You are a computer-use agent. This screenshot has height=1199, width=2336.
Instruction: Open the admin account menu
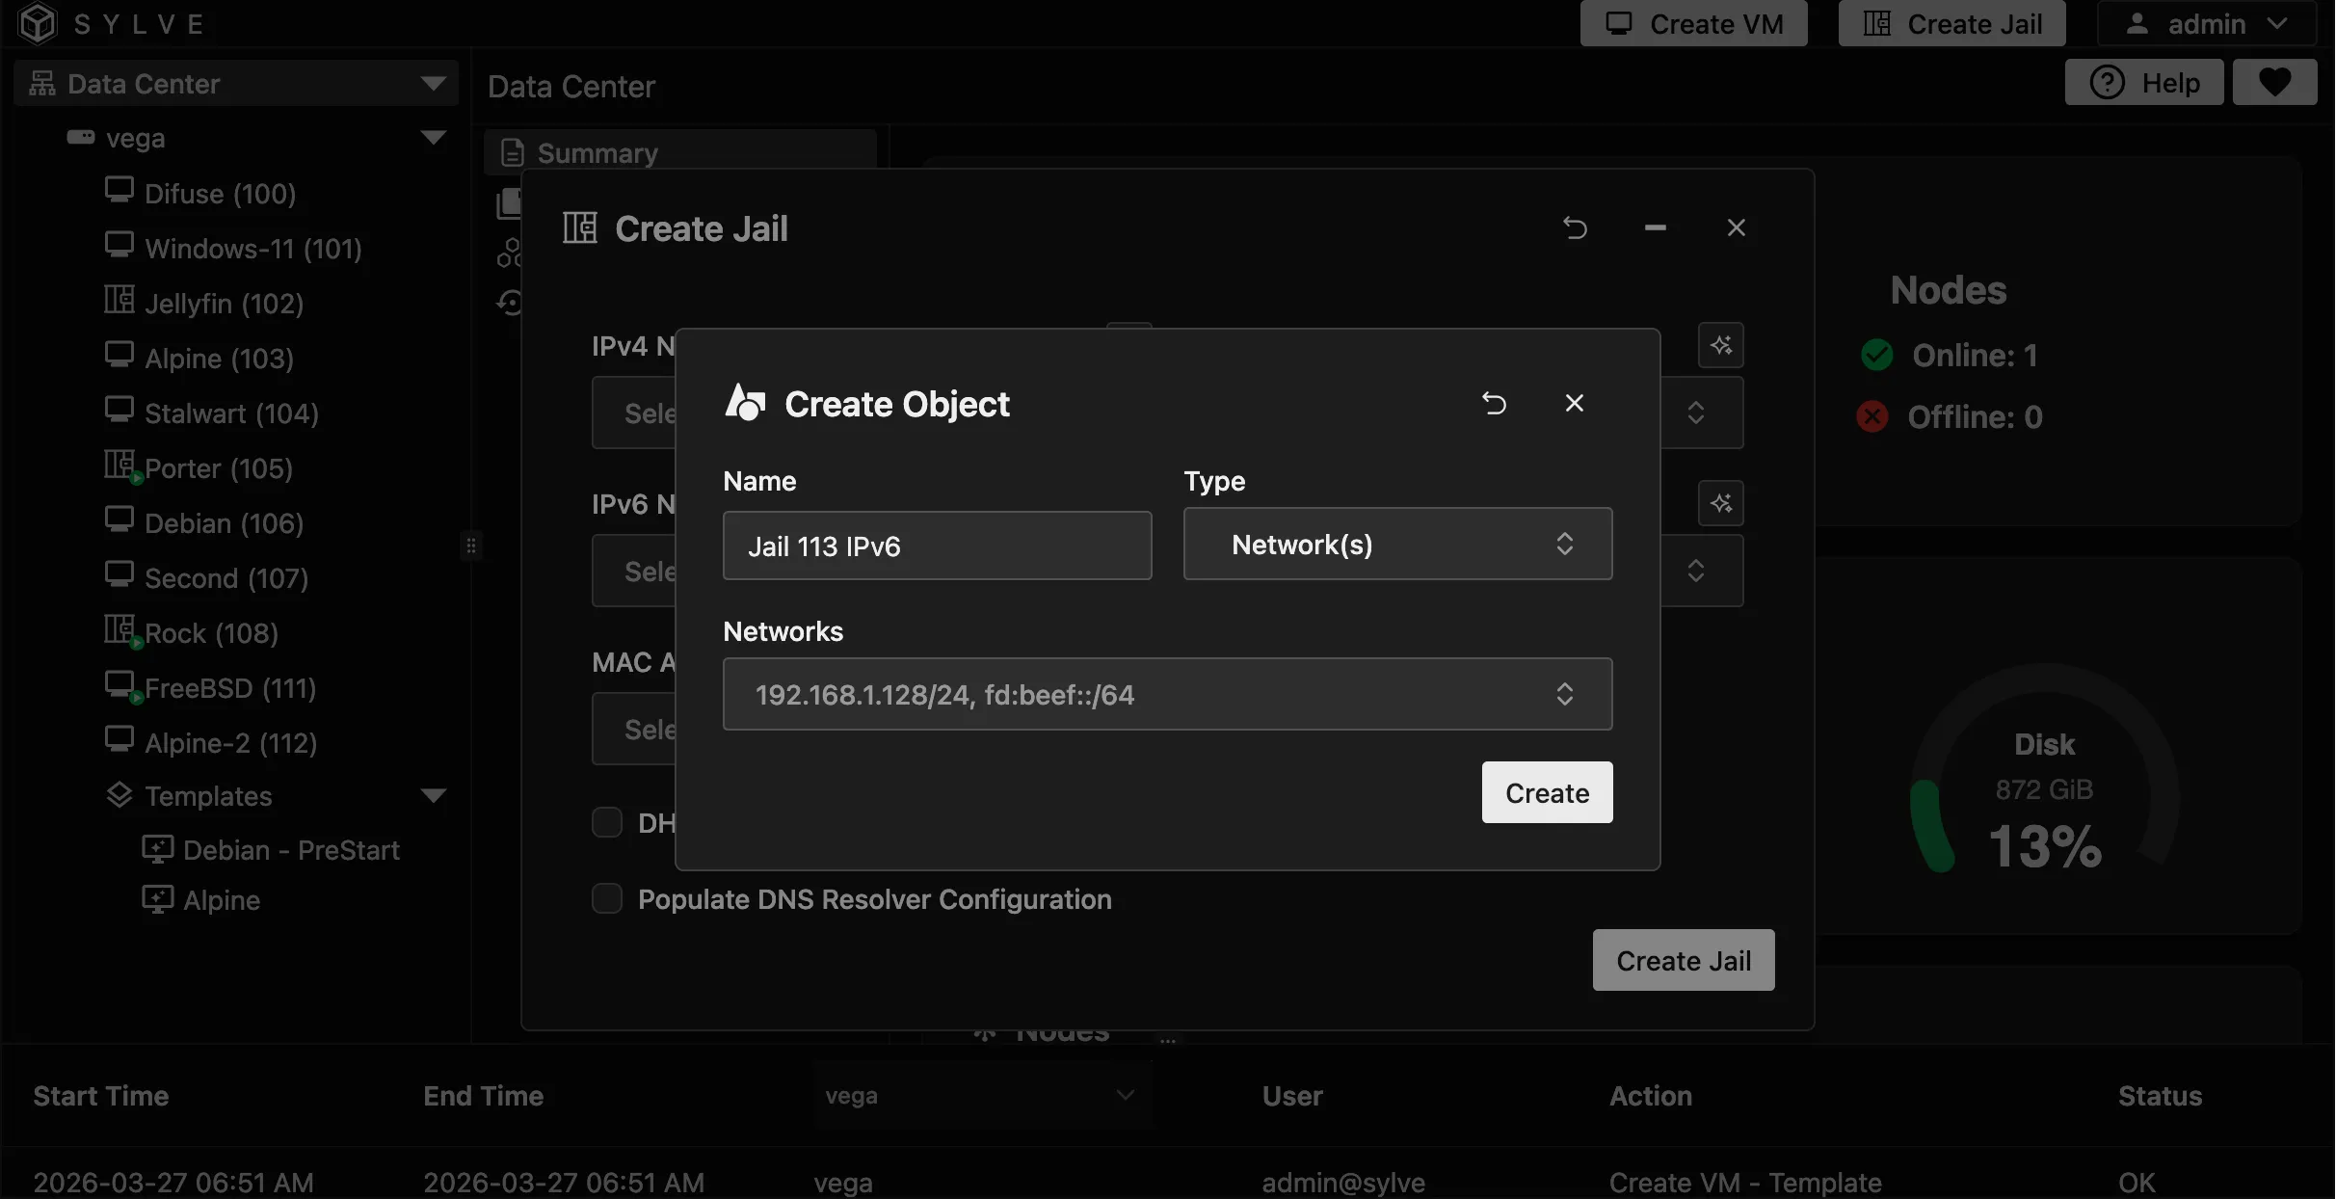[x=2207, y=23]
